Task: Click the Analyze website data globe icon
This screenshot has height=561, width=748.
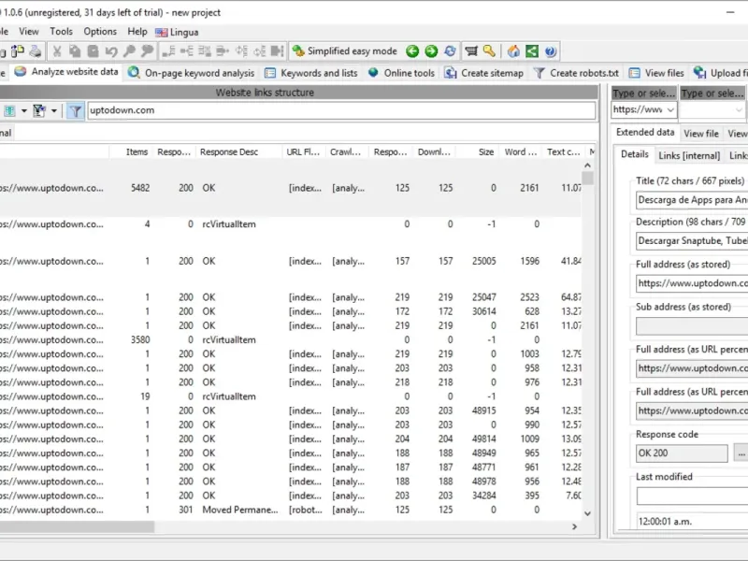Action: point(20,72)
